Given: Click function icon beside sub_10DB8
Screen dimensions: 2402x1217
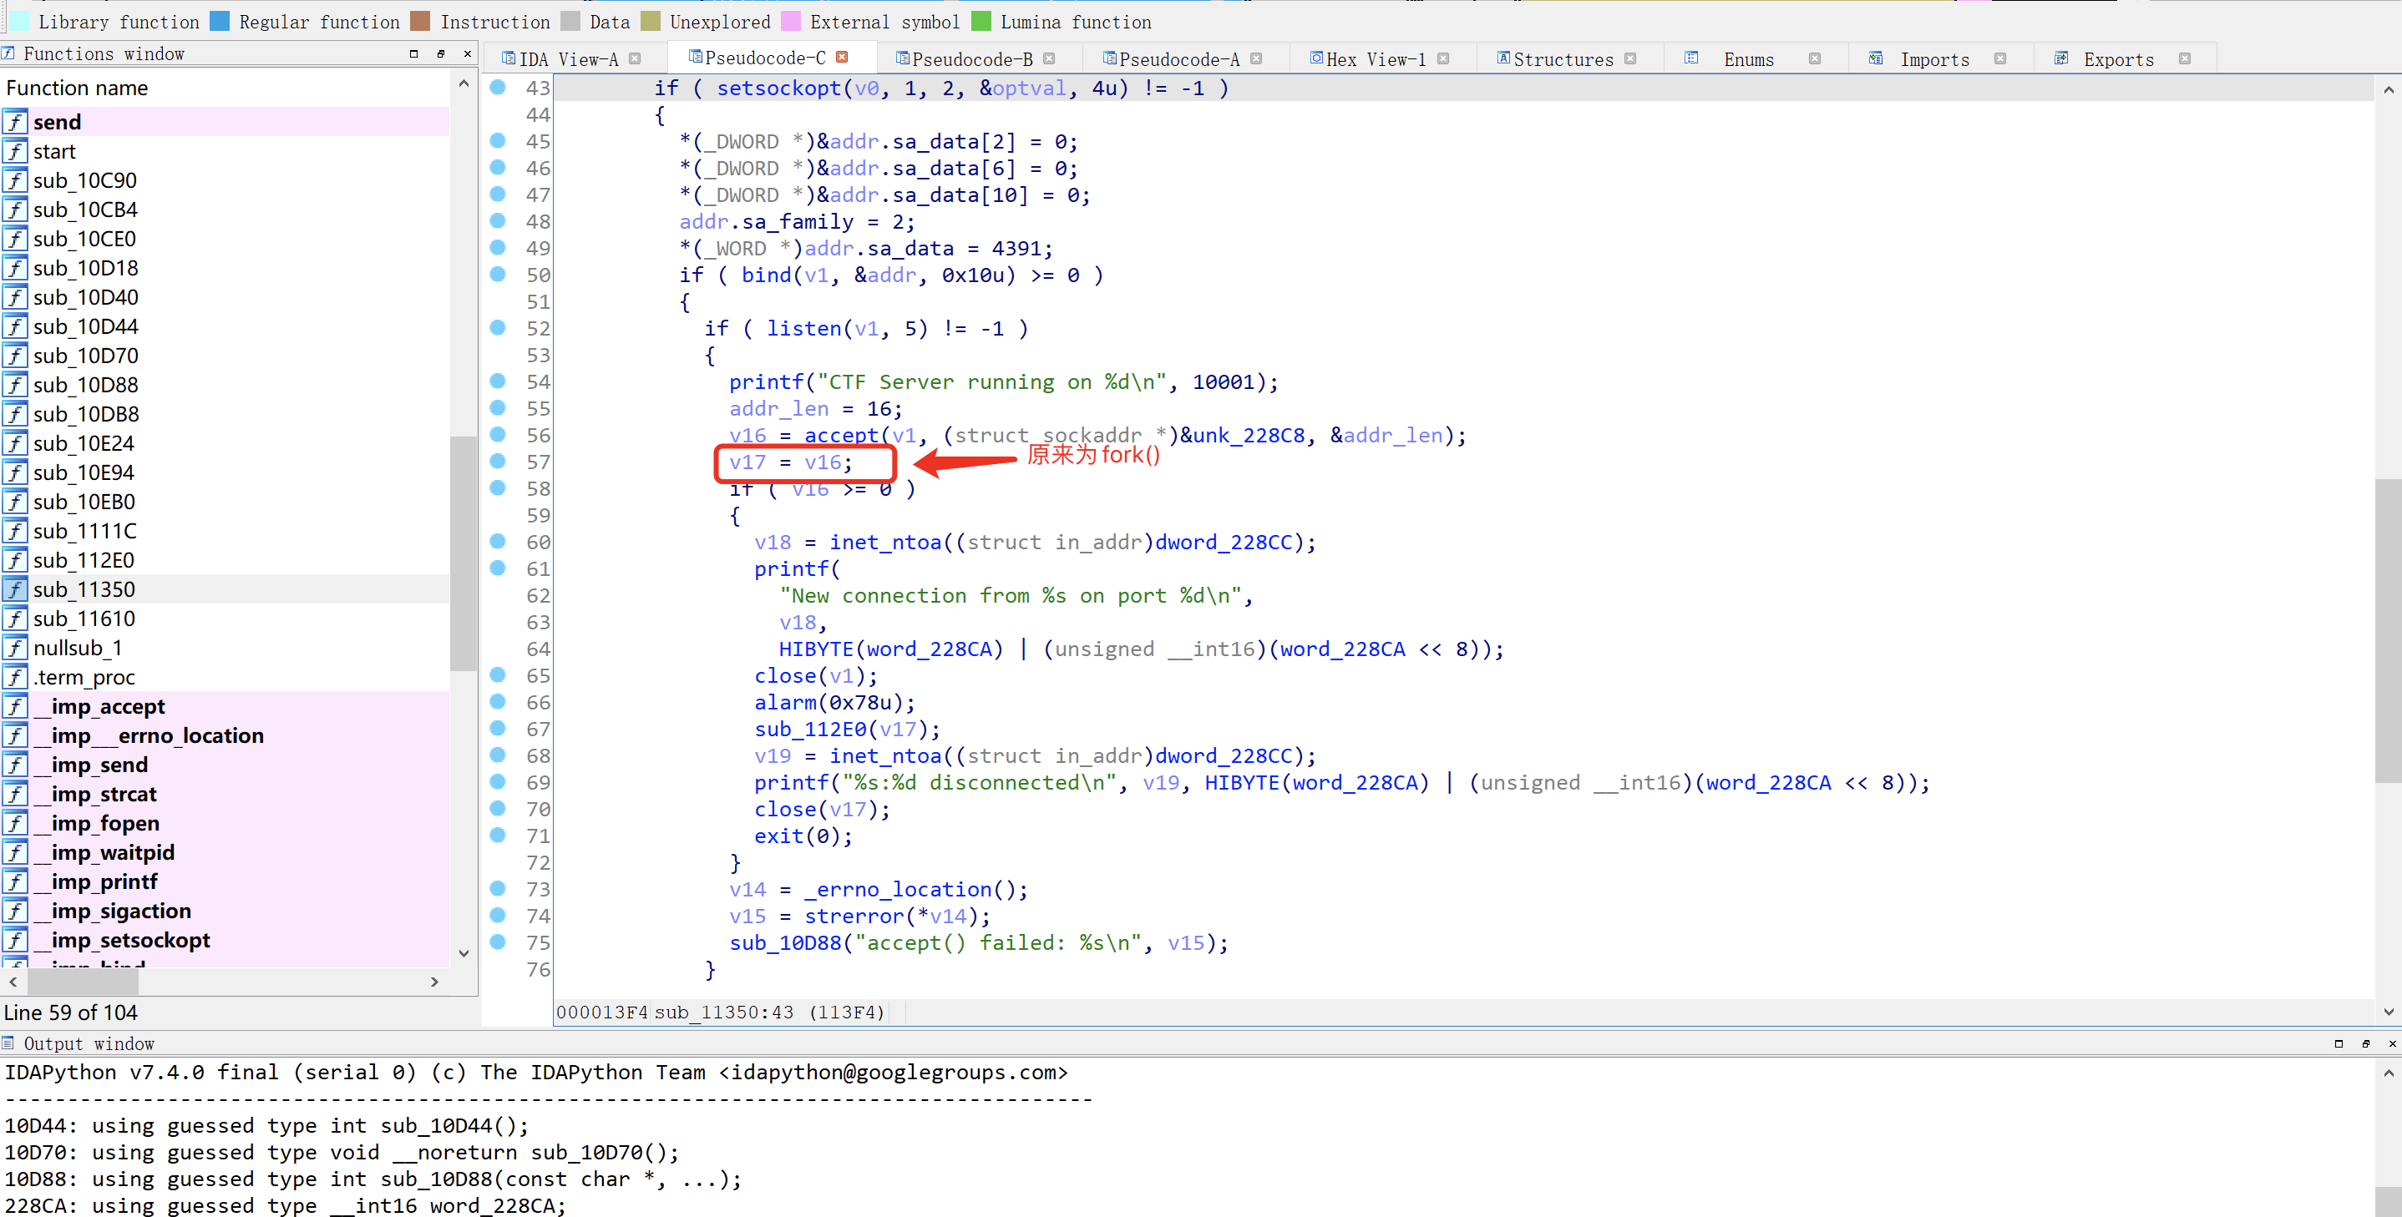Looking at the screenshot, I should (x=15, y=414).
